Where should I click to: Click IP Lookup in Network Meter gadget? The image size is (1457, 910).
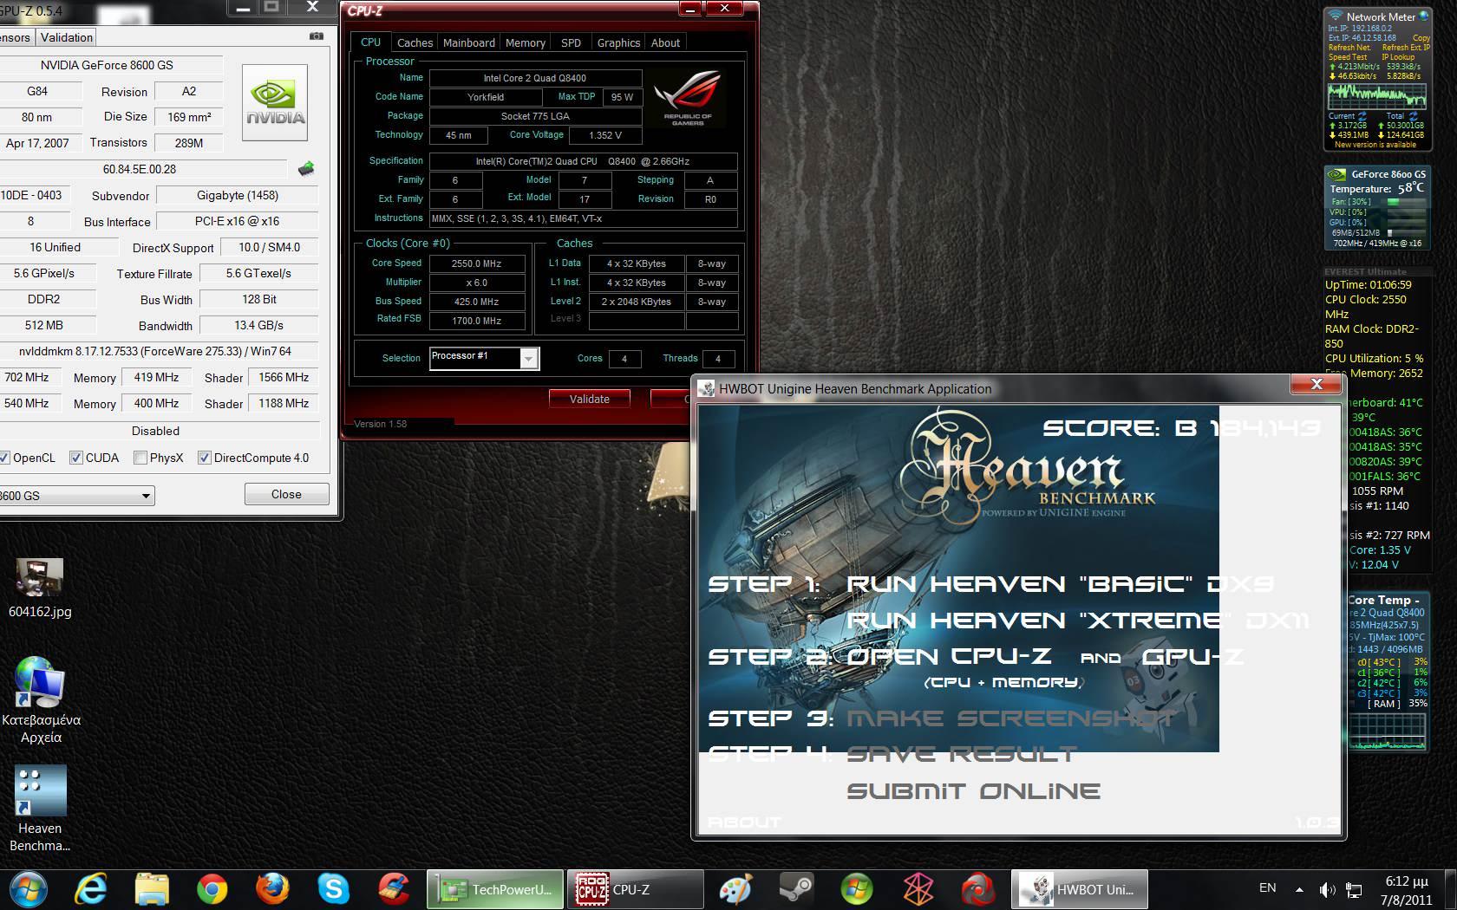pyautogui.click(x=1398, y=57)
